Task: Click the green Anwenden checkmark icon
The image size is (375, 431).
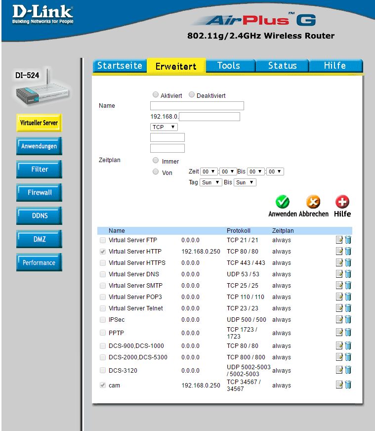Action: pos(282,202)
